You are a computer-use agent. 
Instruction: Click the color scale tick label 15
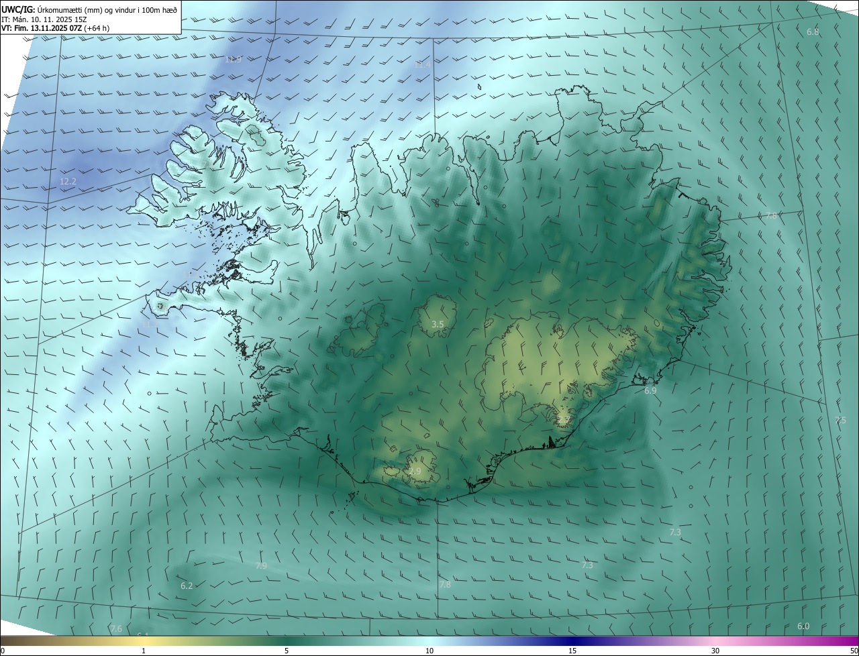coord(572,651)
